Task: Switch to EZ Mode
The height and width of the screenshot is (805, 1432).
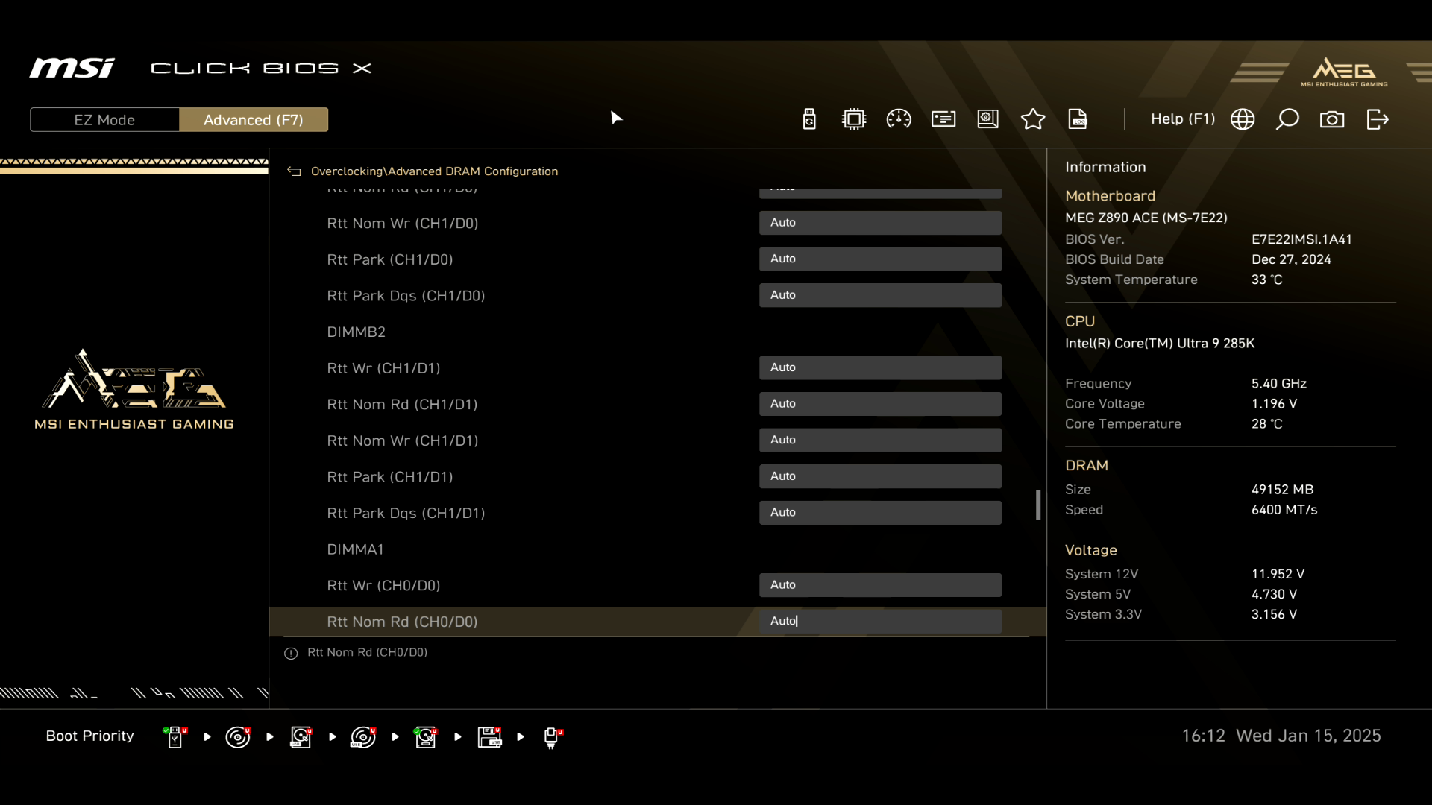Action: [x=104, y=120]
